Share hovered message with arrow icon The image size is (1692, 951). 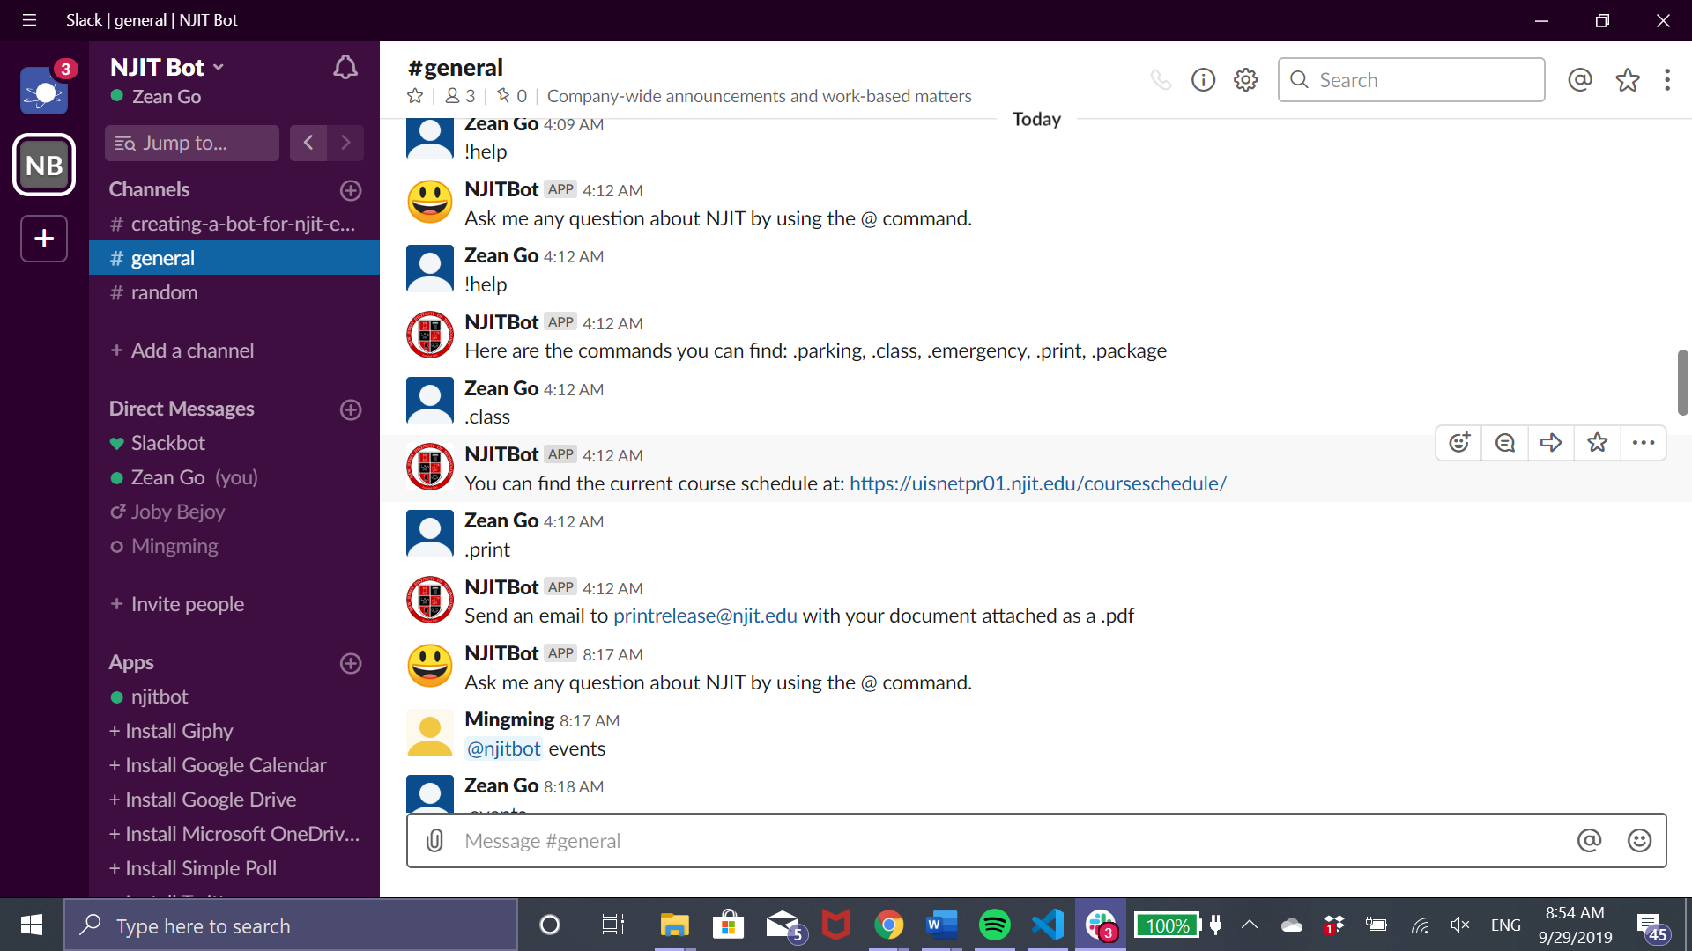click(1551, 443)
